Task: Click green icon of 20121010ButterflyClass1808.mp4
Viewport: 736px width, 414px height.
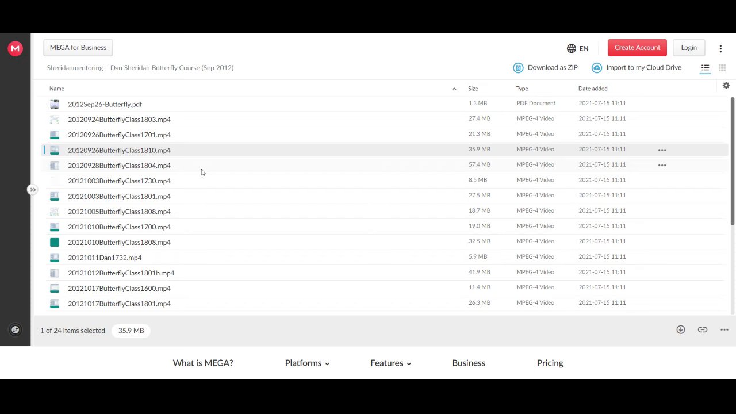Action: point(55,242)
